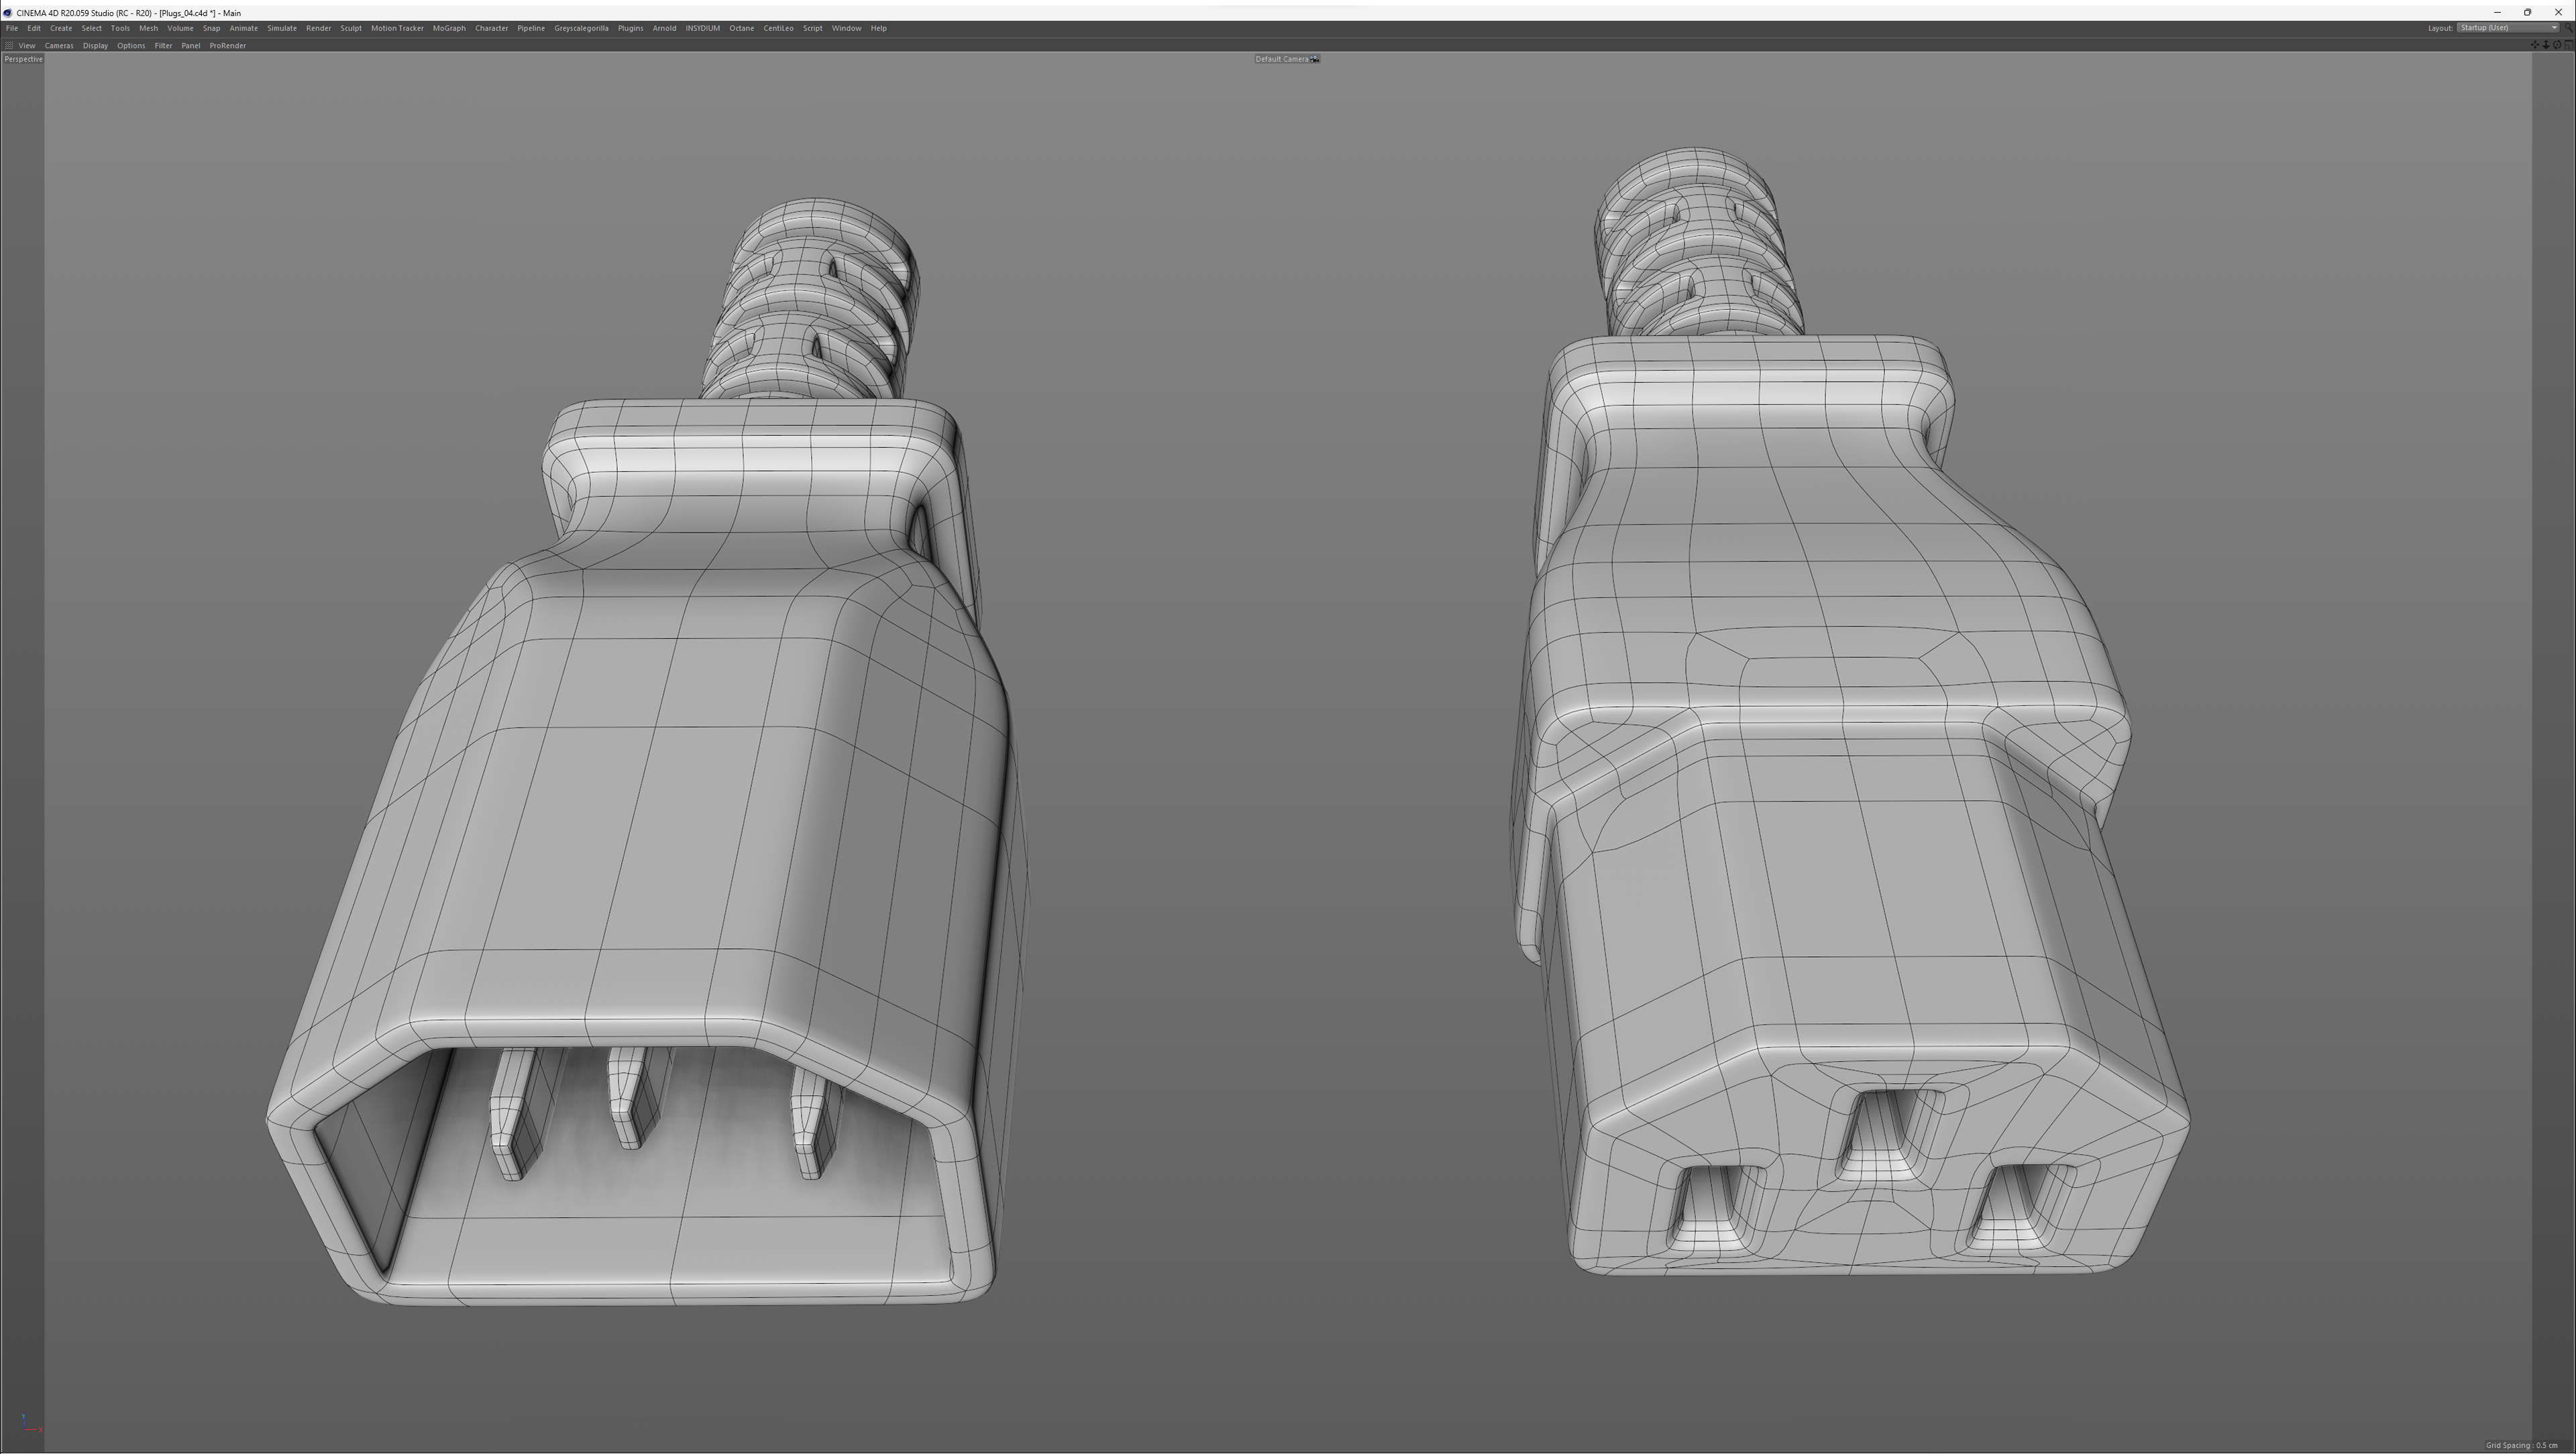The width and height of the screenshot is (2576, 1454).
Task: Click the Default Camera film icon
Action: pyautogui.click(x=1315, y=59)
